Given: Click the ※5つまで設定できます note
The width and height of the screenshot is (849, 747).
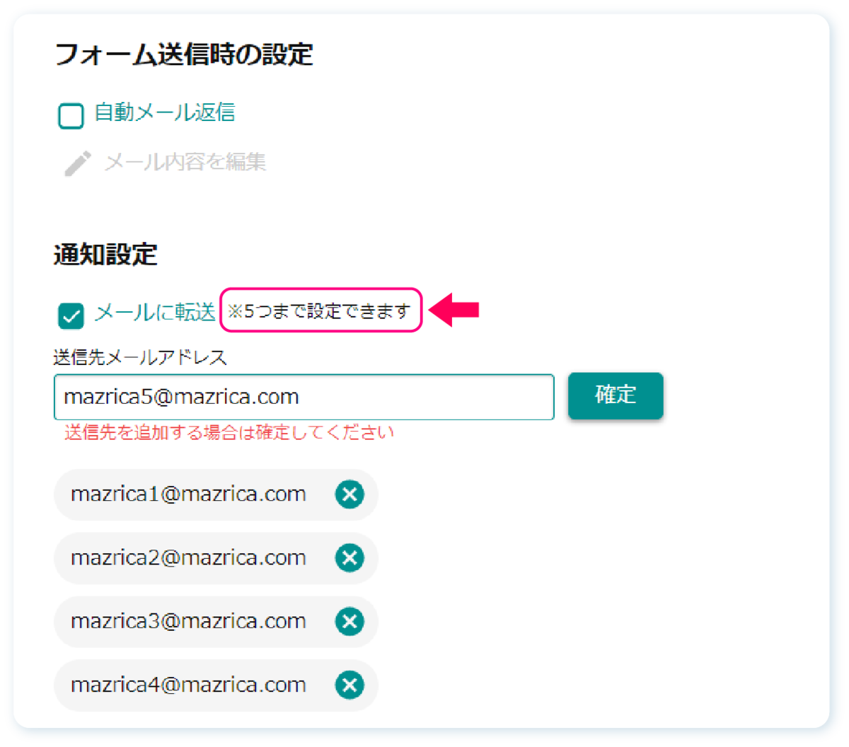Looking at the screenshot, I should pyautogui.click(x=320, y=311).
